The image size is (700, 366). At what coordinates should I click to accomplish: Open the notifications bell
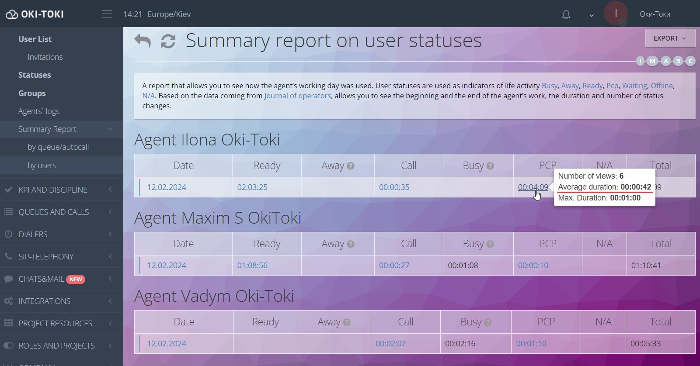coord(566,15)
